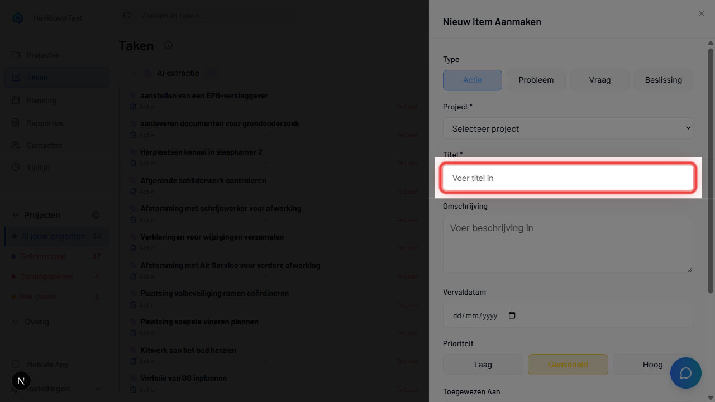Click the Voer titel in field
The image size is (715, 402).
click(x=568, y=178)
